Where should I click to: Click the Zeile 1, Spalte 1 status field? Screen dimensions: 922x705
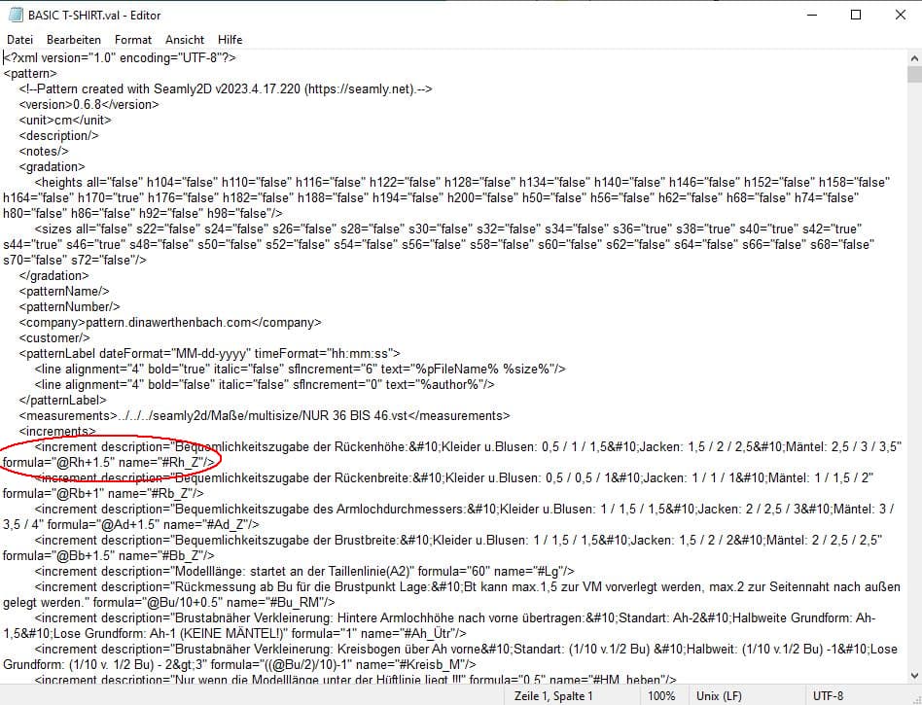click(552, 696)
